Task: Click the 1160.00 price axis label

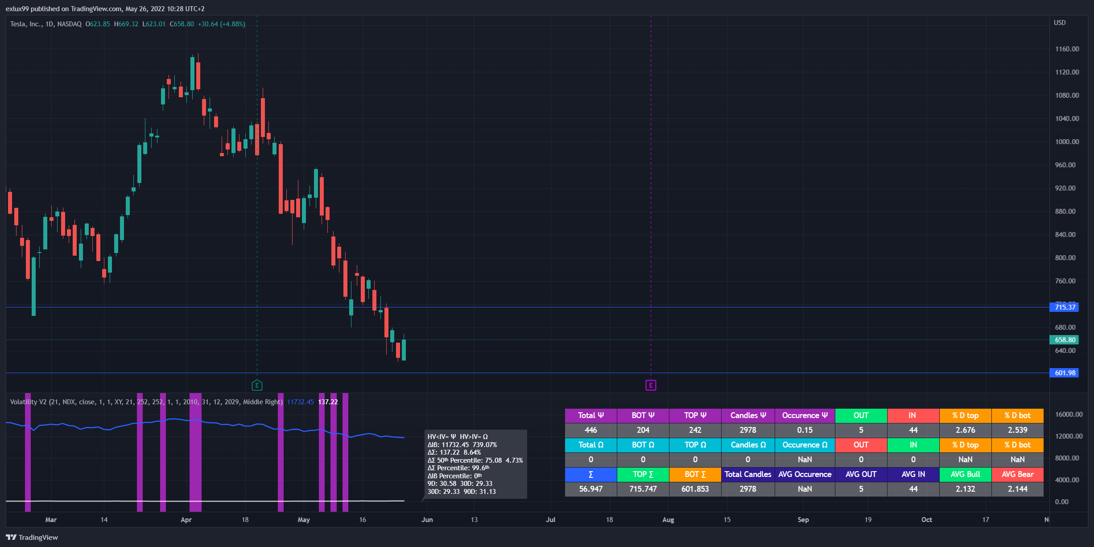Action: [1067, 49]
